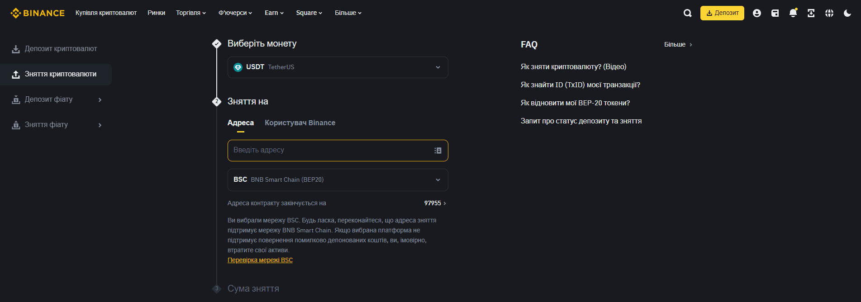Open Як зняти криптовалюту? (Відео) FAQ

click(x=573, y=67)
